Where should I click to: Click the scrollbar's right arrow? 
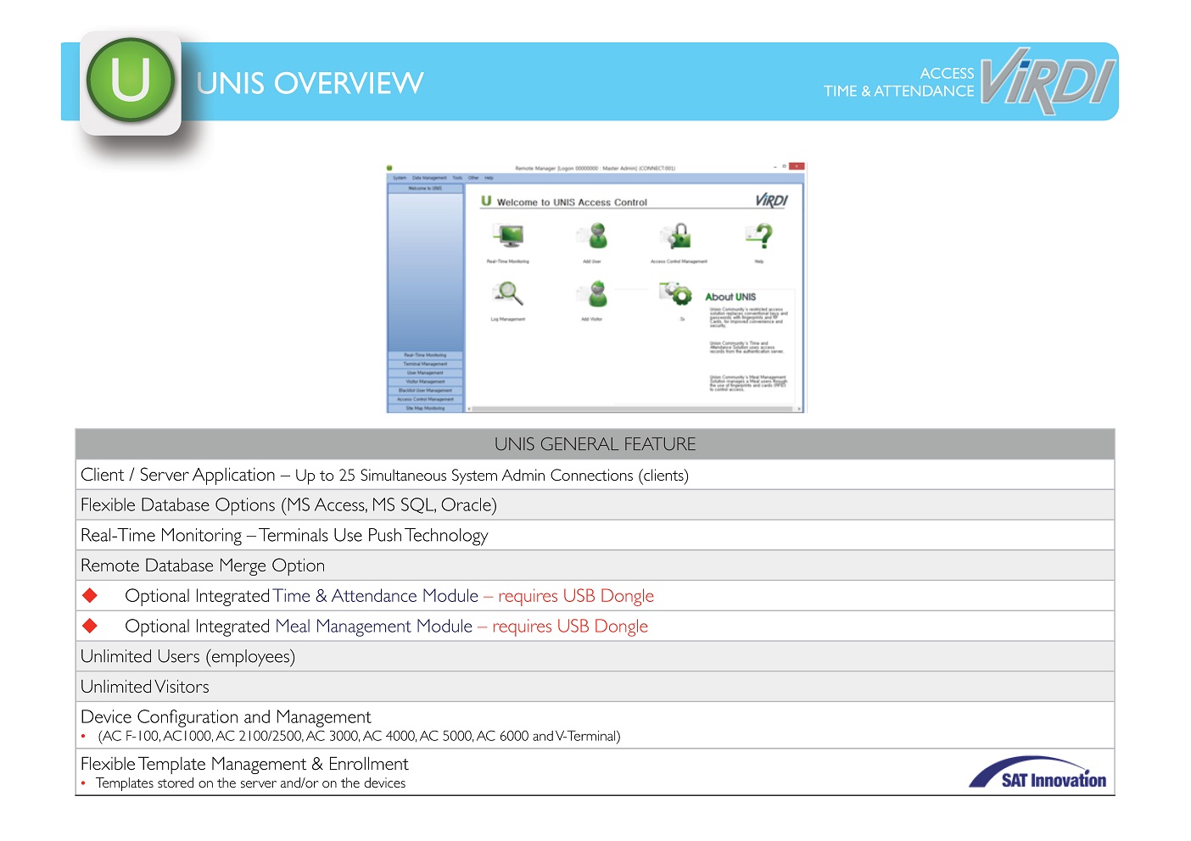[x=799, y=409]
